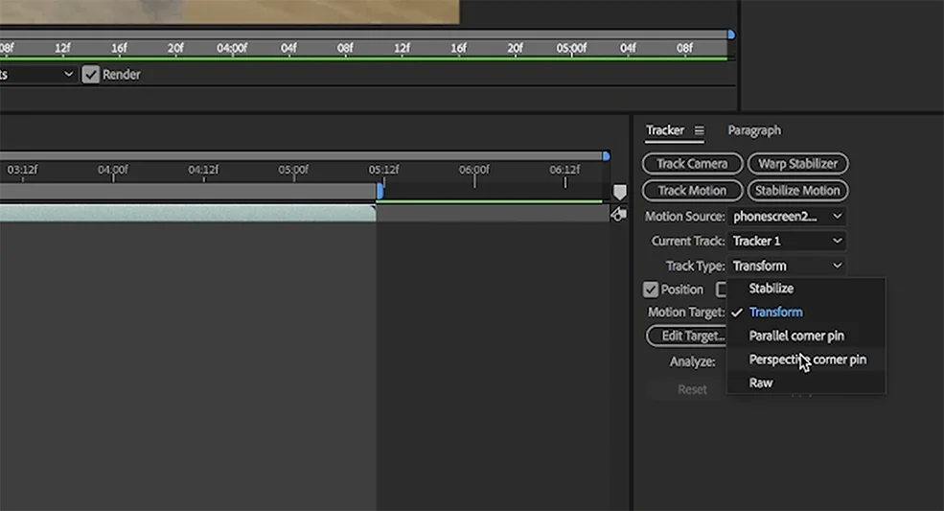The image size is (944, 511).
Task: Expand the Current Track Tracker 1 dropdown
Action: [786, 241]
